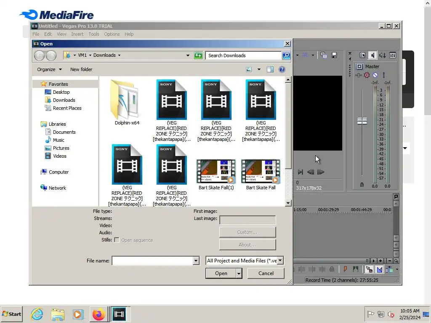Select Desktop in Favorites
431x323 pixels.
coord(61,92)
